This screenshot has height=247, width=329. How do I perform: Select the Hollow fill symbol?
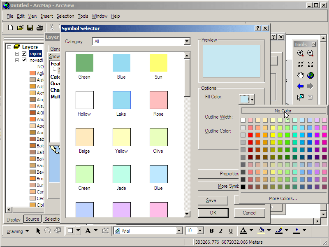[84, 104]
